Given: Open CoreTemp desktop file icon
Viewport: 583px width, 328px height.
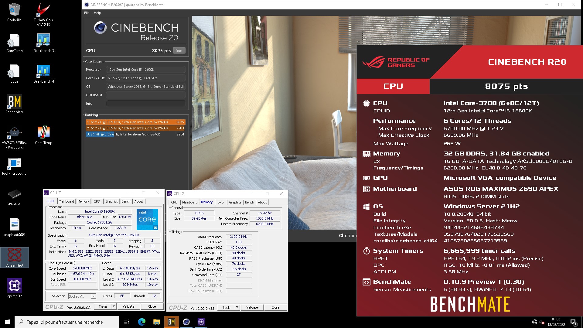Looking at the screenshot, I should 14,43.
